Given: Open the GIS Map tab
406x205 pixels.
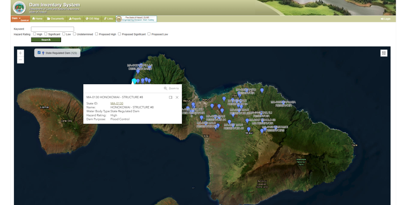Looking at the screenshot, I should [92, 19].
